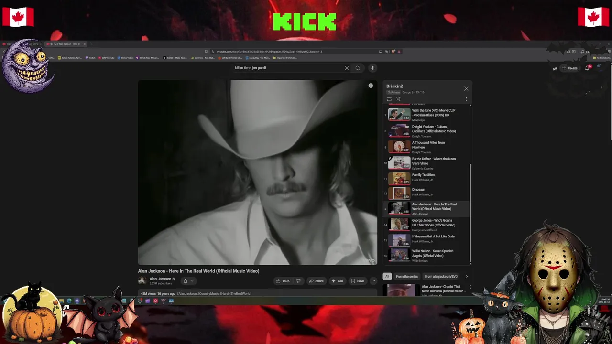Show more filter chips with the arrow
Screen dimensions: 612x344
point(467,276)
